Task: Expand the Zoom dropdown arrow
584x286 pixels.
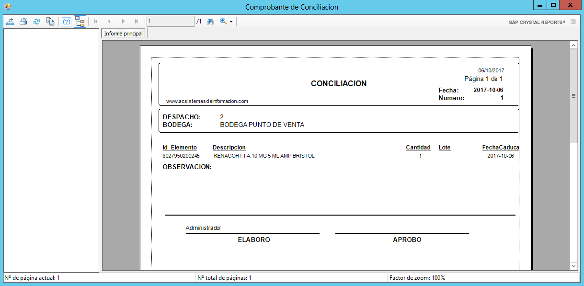Action: pos(231,22)
